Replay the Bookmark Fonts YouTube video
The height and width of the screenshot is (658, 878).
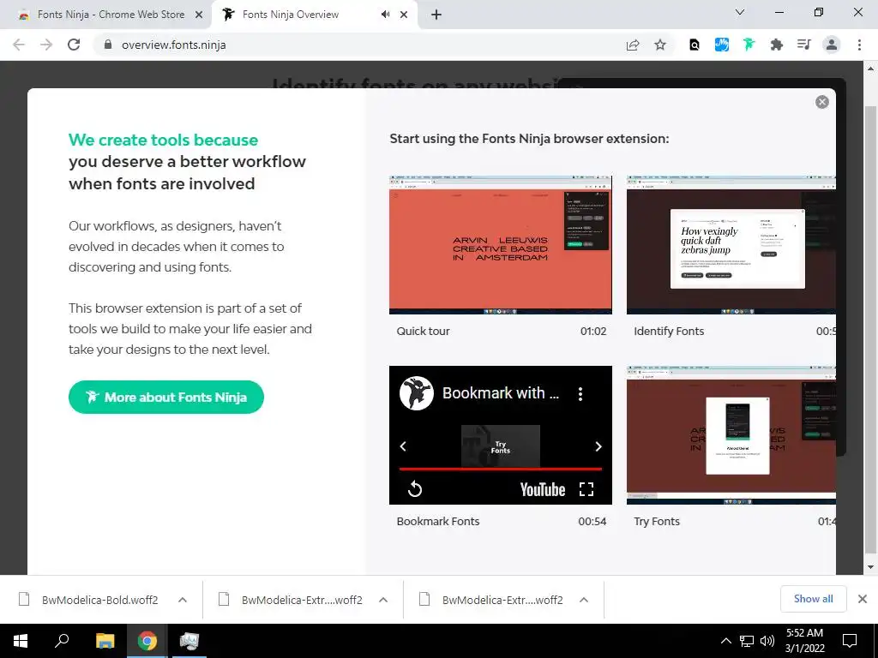coord(415,489)
